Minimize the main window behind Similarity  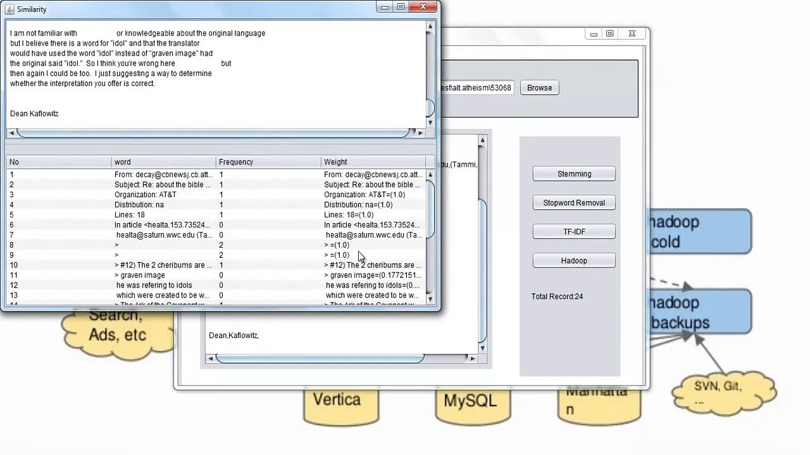click(x=594, y=34)
